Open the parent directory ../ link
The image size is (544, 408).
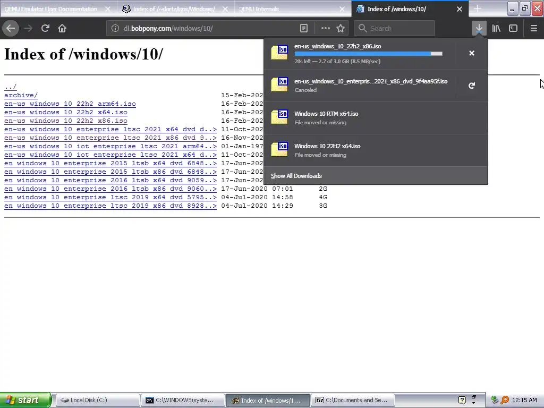click(x=11, y=87)
